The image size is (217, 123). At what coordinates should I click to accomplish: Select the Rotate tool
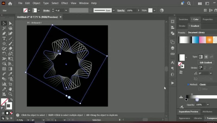[x=4, y=54]
